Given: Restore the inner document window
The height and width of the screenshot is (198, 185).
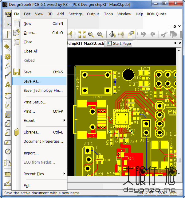Looking at the screenshot, I should click(x=175, y=26).
